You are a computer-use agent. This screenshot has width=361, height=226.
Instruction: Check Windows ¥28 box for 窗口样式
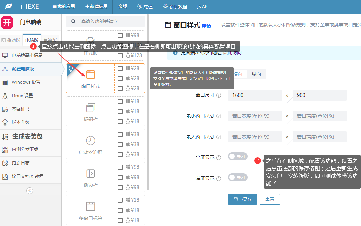120,68
